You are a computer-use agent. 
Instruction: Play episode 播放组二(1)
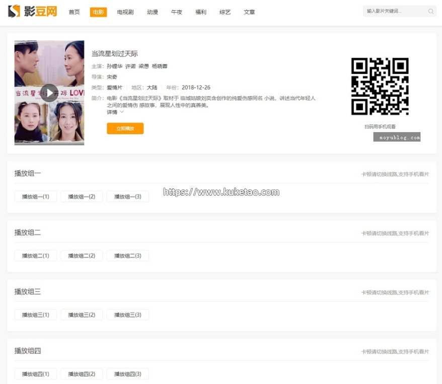pos(36,255)
